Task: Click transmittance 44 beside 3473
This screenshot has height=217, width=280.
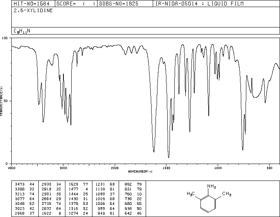Action: tap(32, 184)
